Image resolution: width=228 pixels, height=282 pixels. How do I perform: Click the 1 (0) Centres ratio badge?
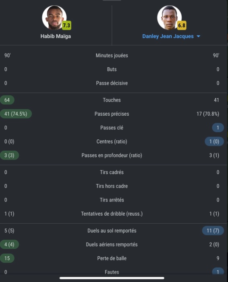point(214,141)
